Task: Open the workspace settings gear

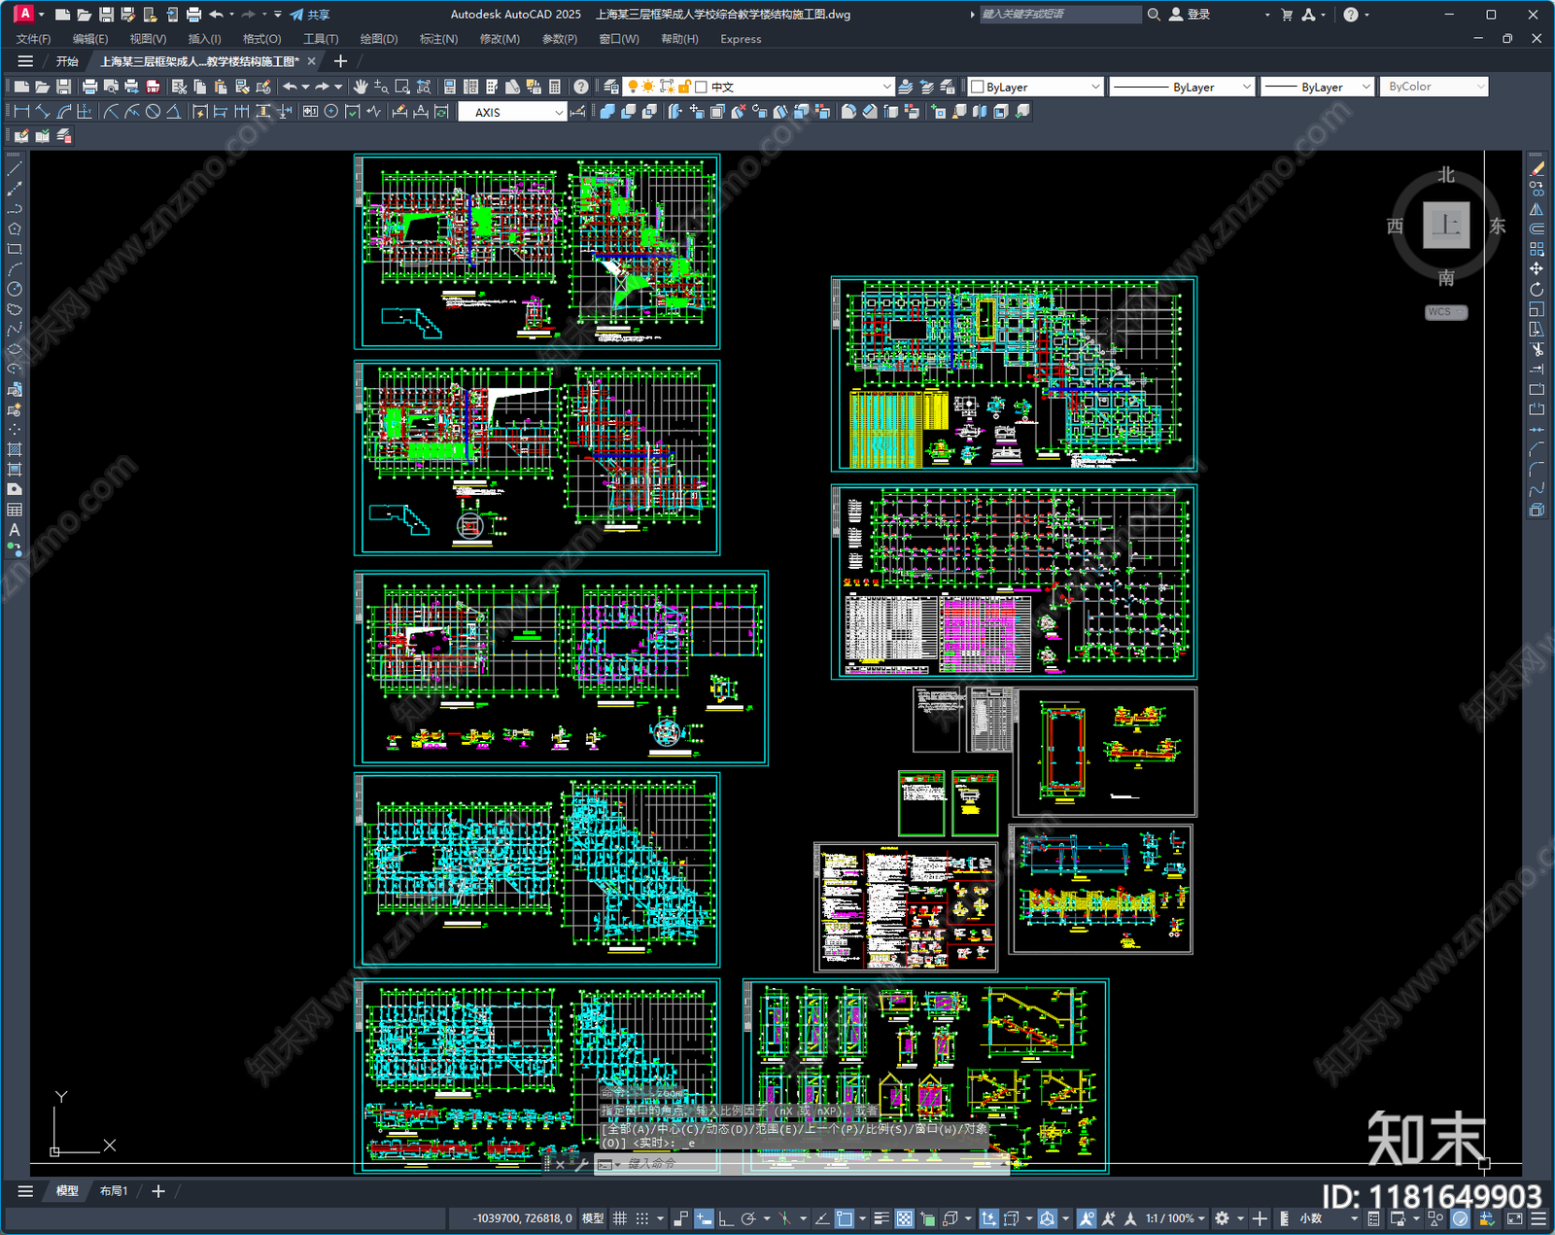Action: tap(1223, 1218)
